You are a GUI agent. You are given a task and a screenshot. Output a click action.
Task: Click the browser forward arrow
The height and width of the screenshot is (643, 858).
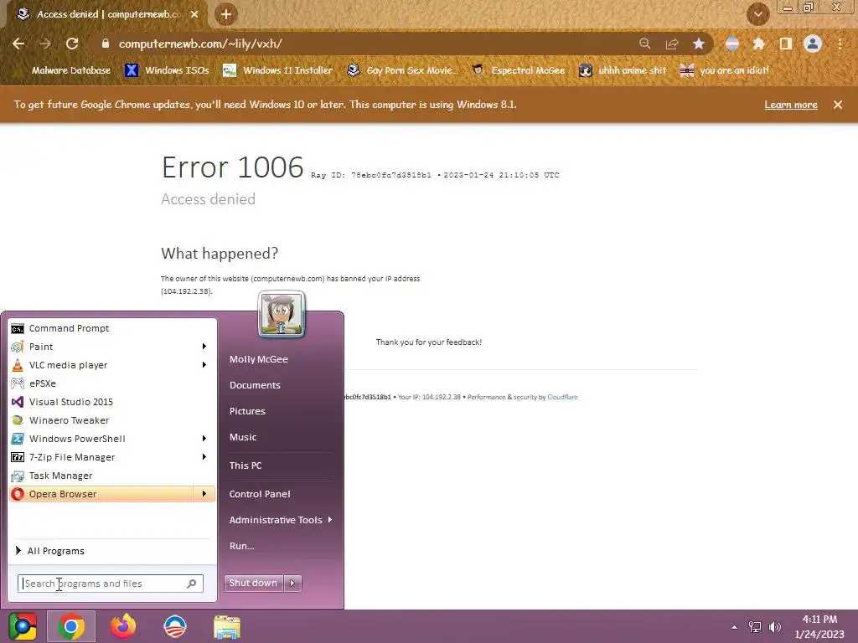pyautogui.click(x=45, y=44)
